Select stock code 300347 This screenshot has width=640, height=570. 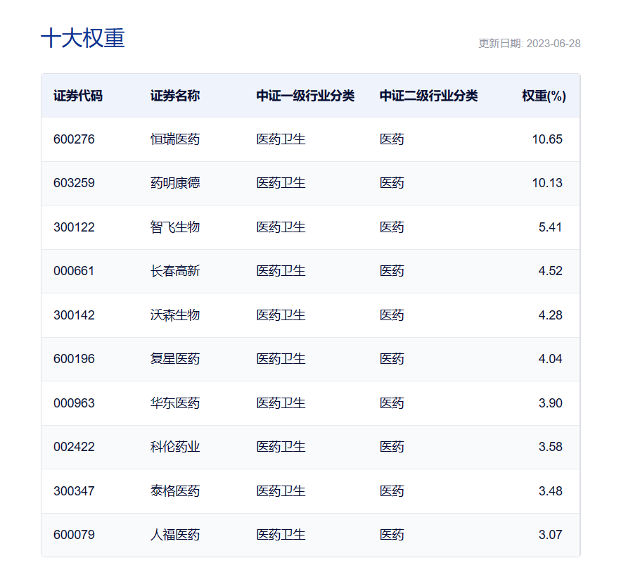click(x=74, y=491)
